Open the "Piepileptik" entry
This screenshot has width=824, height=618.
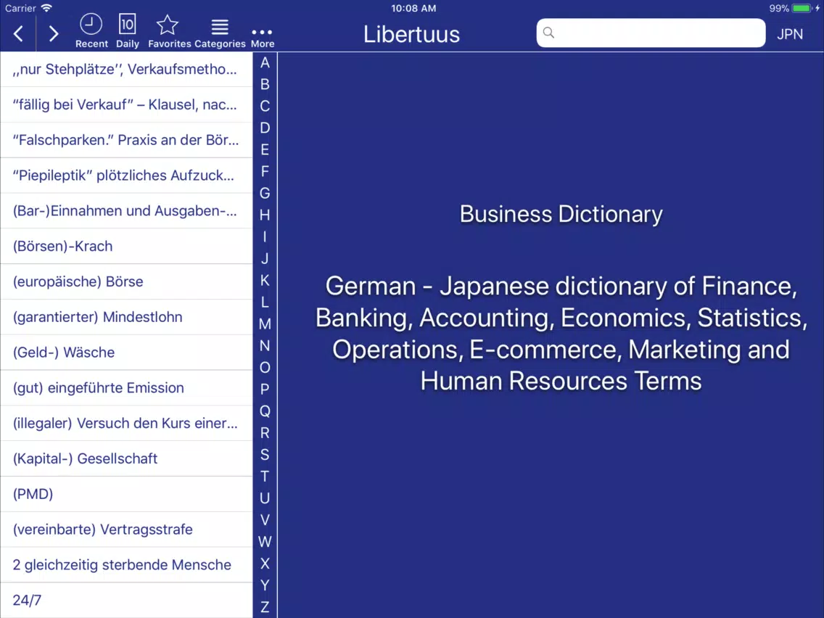[x=126, y=176]
